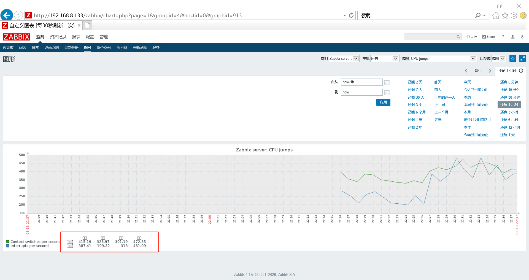Open calendar picker for 自从 field
Screen dimensions: 529x280
[387, 82]
